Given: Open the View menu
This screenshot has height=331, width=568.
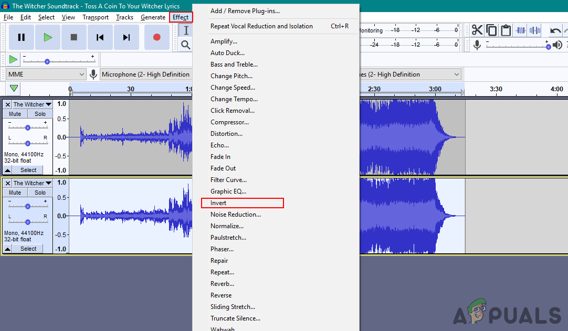Looking at the screenshot, I should tap(68, 17).
